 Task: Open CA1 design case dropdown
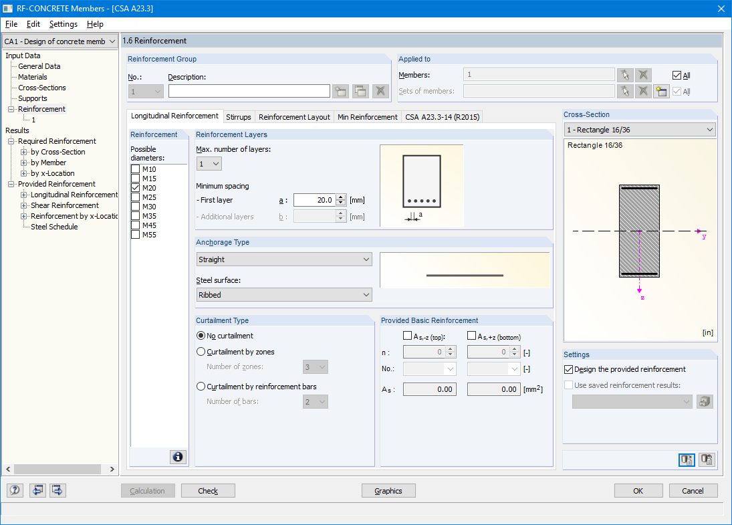(x=59, y=41)
